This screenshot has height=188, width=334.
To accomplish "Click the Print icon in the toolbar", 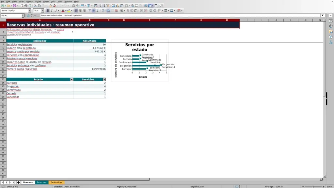I will [26, 6].
